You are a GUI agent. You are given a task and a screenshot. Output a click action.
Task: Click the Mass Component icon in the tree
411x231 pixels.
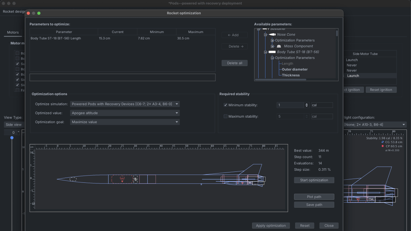(278, 46)
